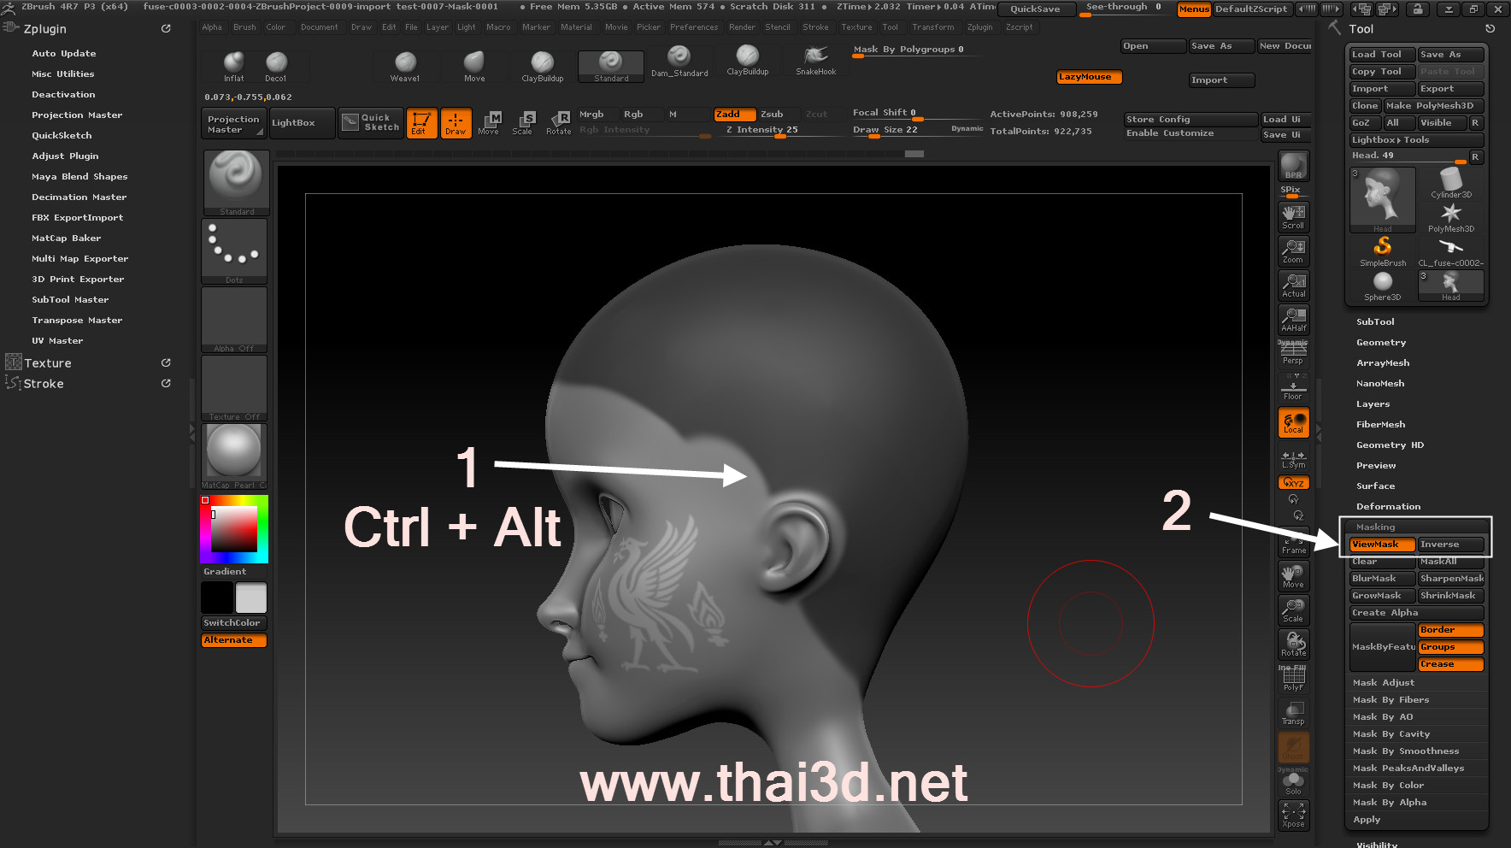
Task: Select the SnakeHook brush
Action: [x=815, y=60]
